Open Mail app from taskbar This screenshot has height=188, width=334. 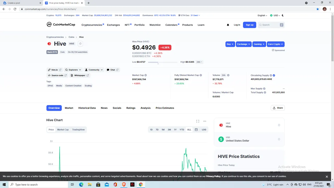[x=107, y=185]
